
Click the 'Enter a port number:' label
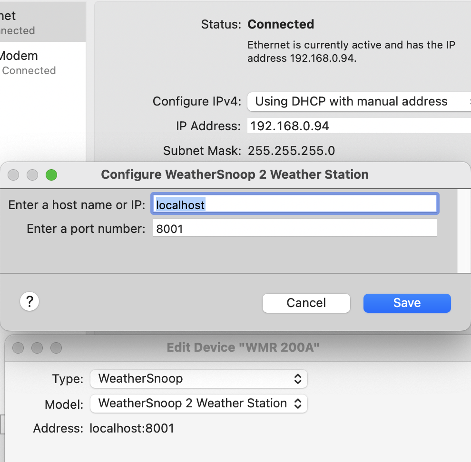point(86,229)
